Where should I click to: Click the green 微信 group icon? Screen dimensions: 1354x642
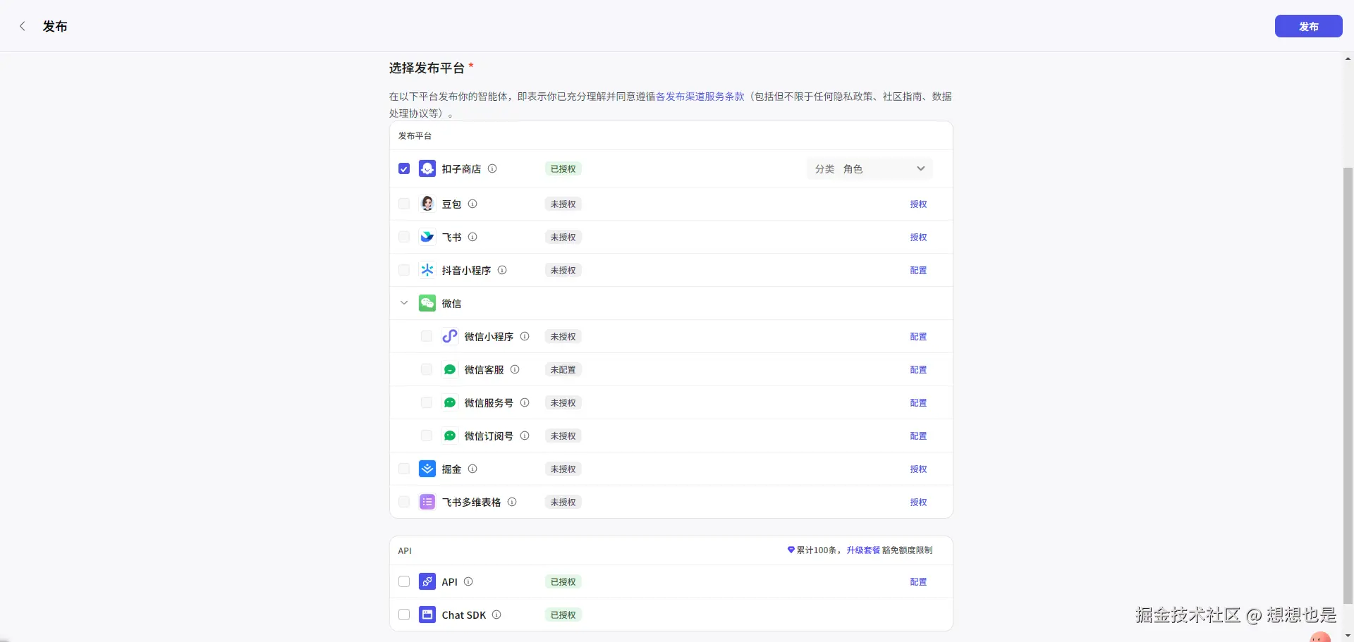coord(427,303)
